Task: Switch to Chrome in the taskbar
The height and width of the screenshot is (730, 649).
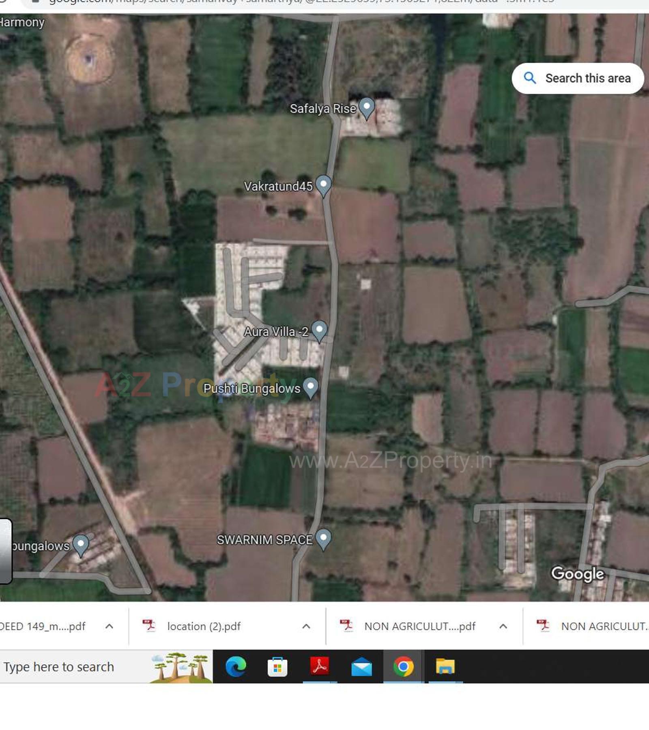Action: [403, 667]
